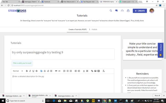The width and height of the screenshot is (166, 103).
Task: Edit the tutorial title field
Action: (63, 54)
